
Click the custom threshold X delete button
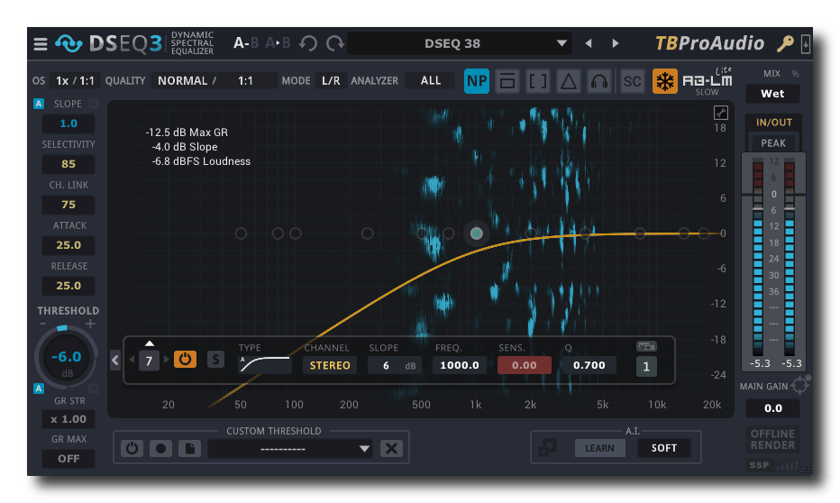click(x=391, y=448)
